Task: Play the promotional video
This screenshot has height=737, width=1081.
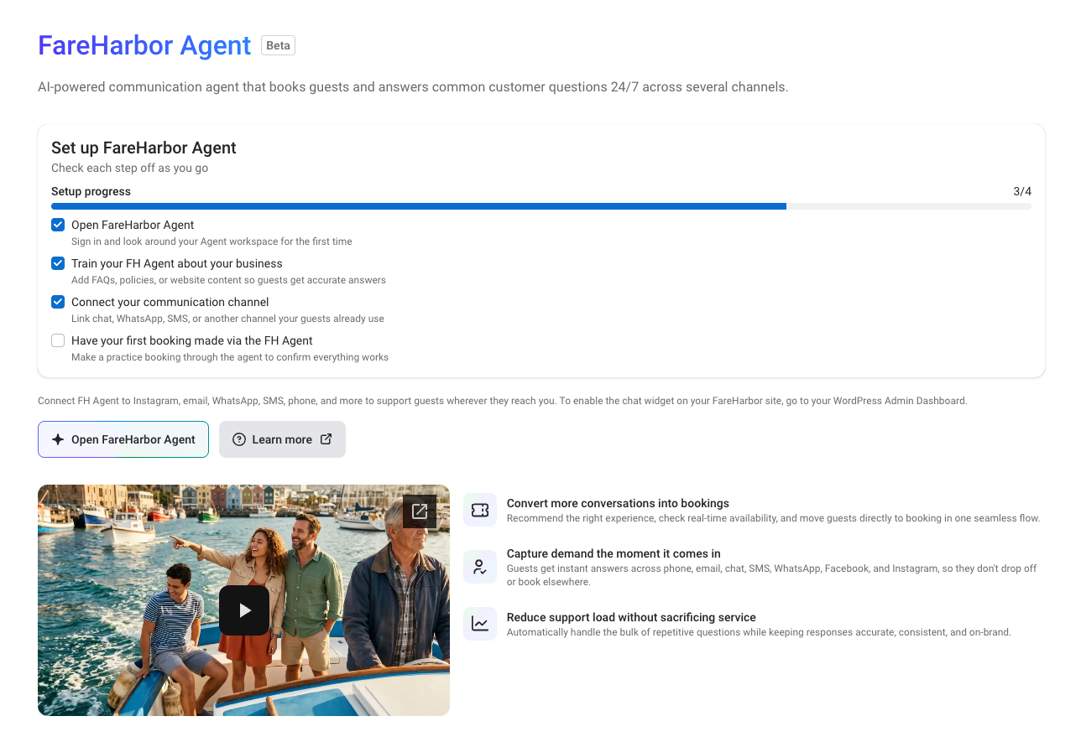Action: click(x=244, y=610)
